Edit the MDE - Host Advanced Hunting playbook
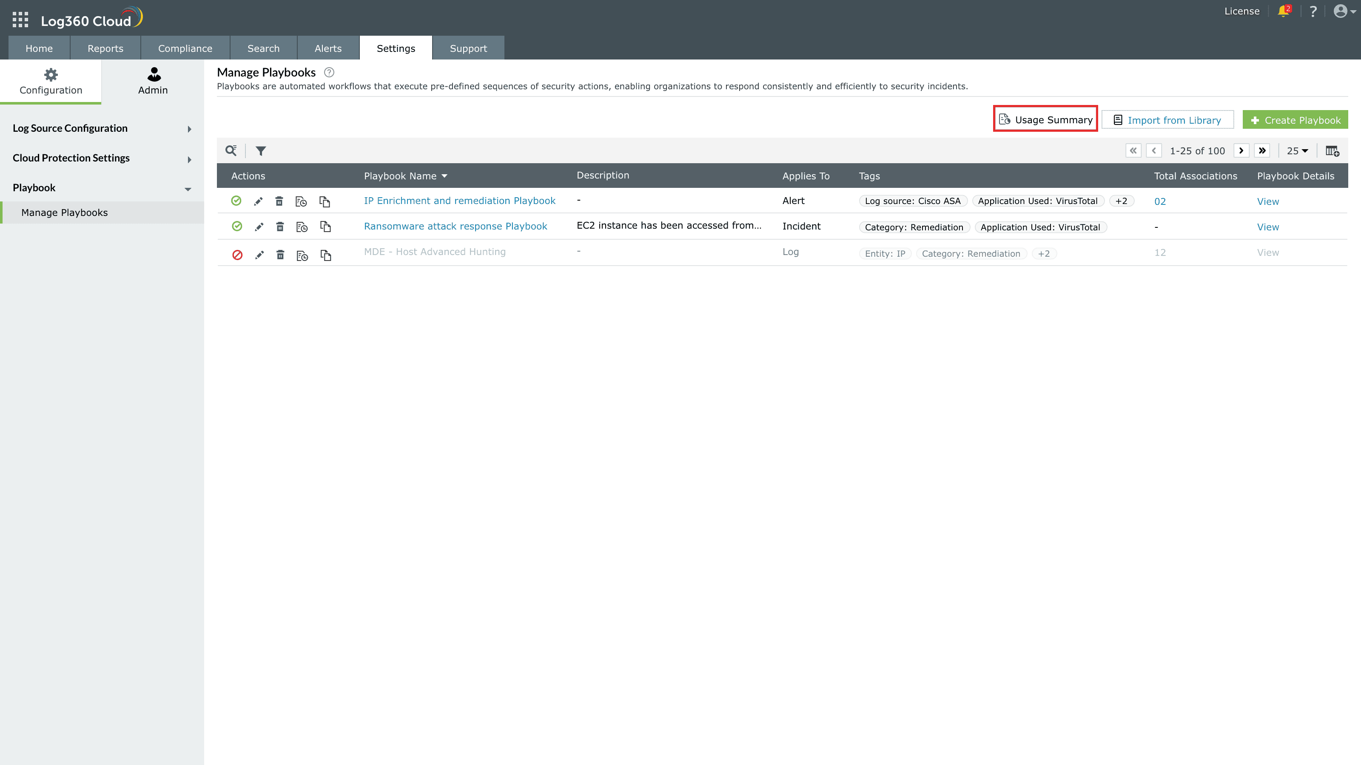The image size is (1361, 765). click(x=259, y=255)
